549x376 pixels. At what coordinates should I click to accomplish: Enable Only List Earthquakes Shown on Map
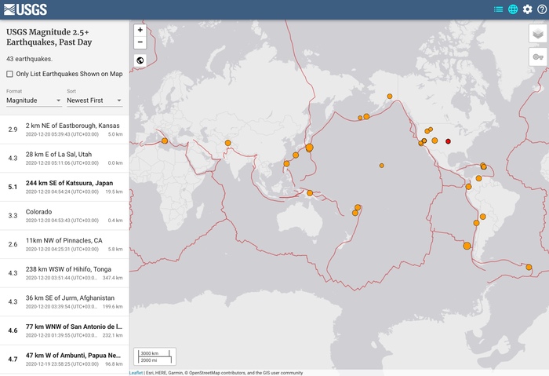9,75
